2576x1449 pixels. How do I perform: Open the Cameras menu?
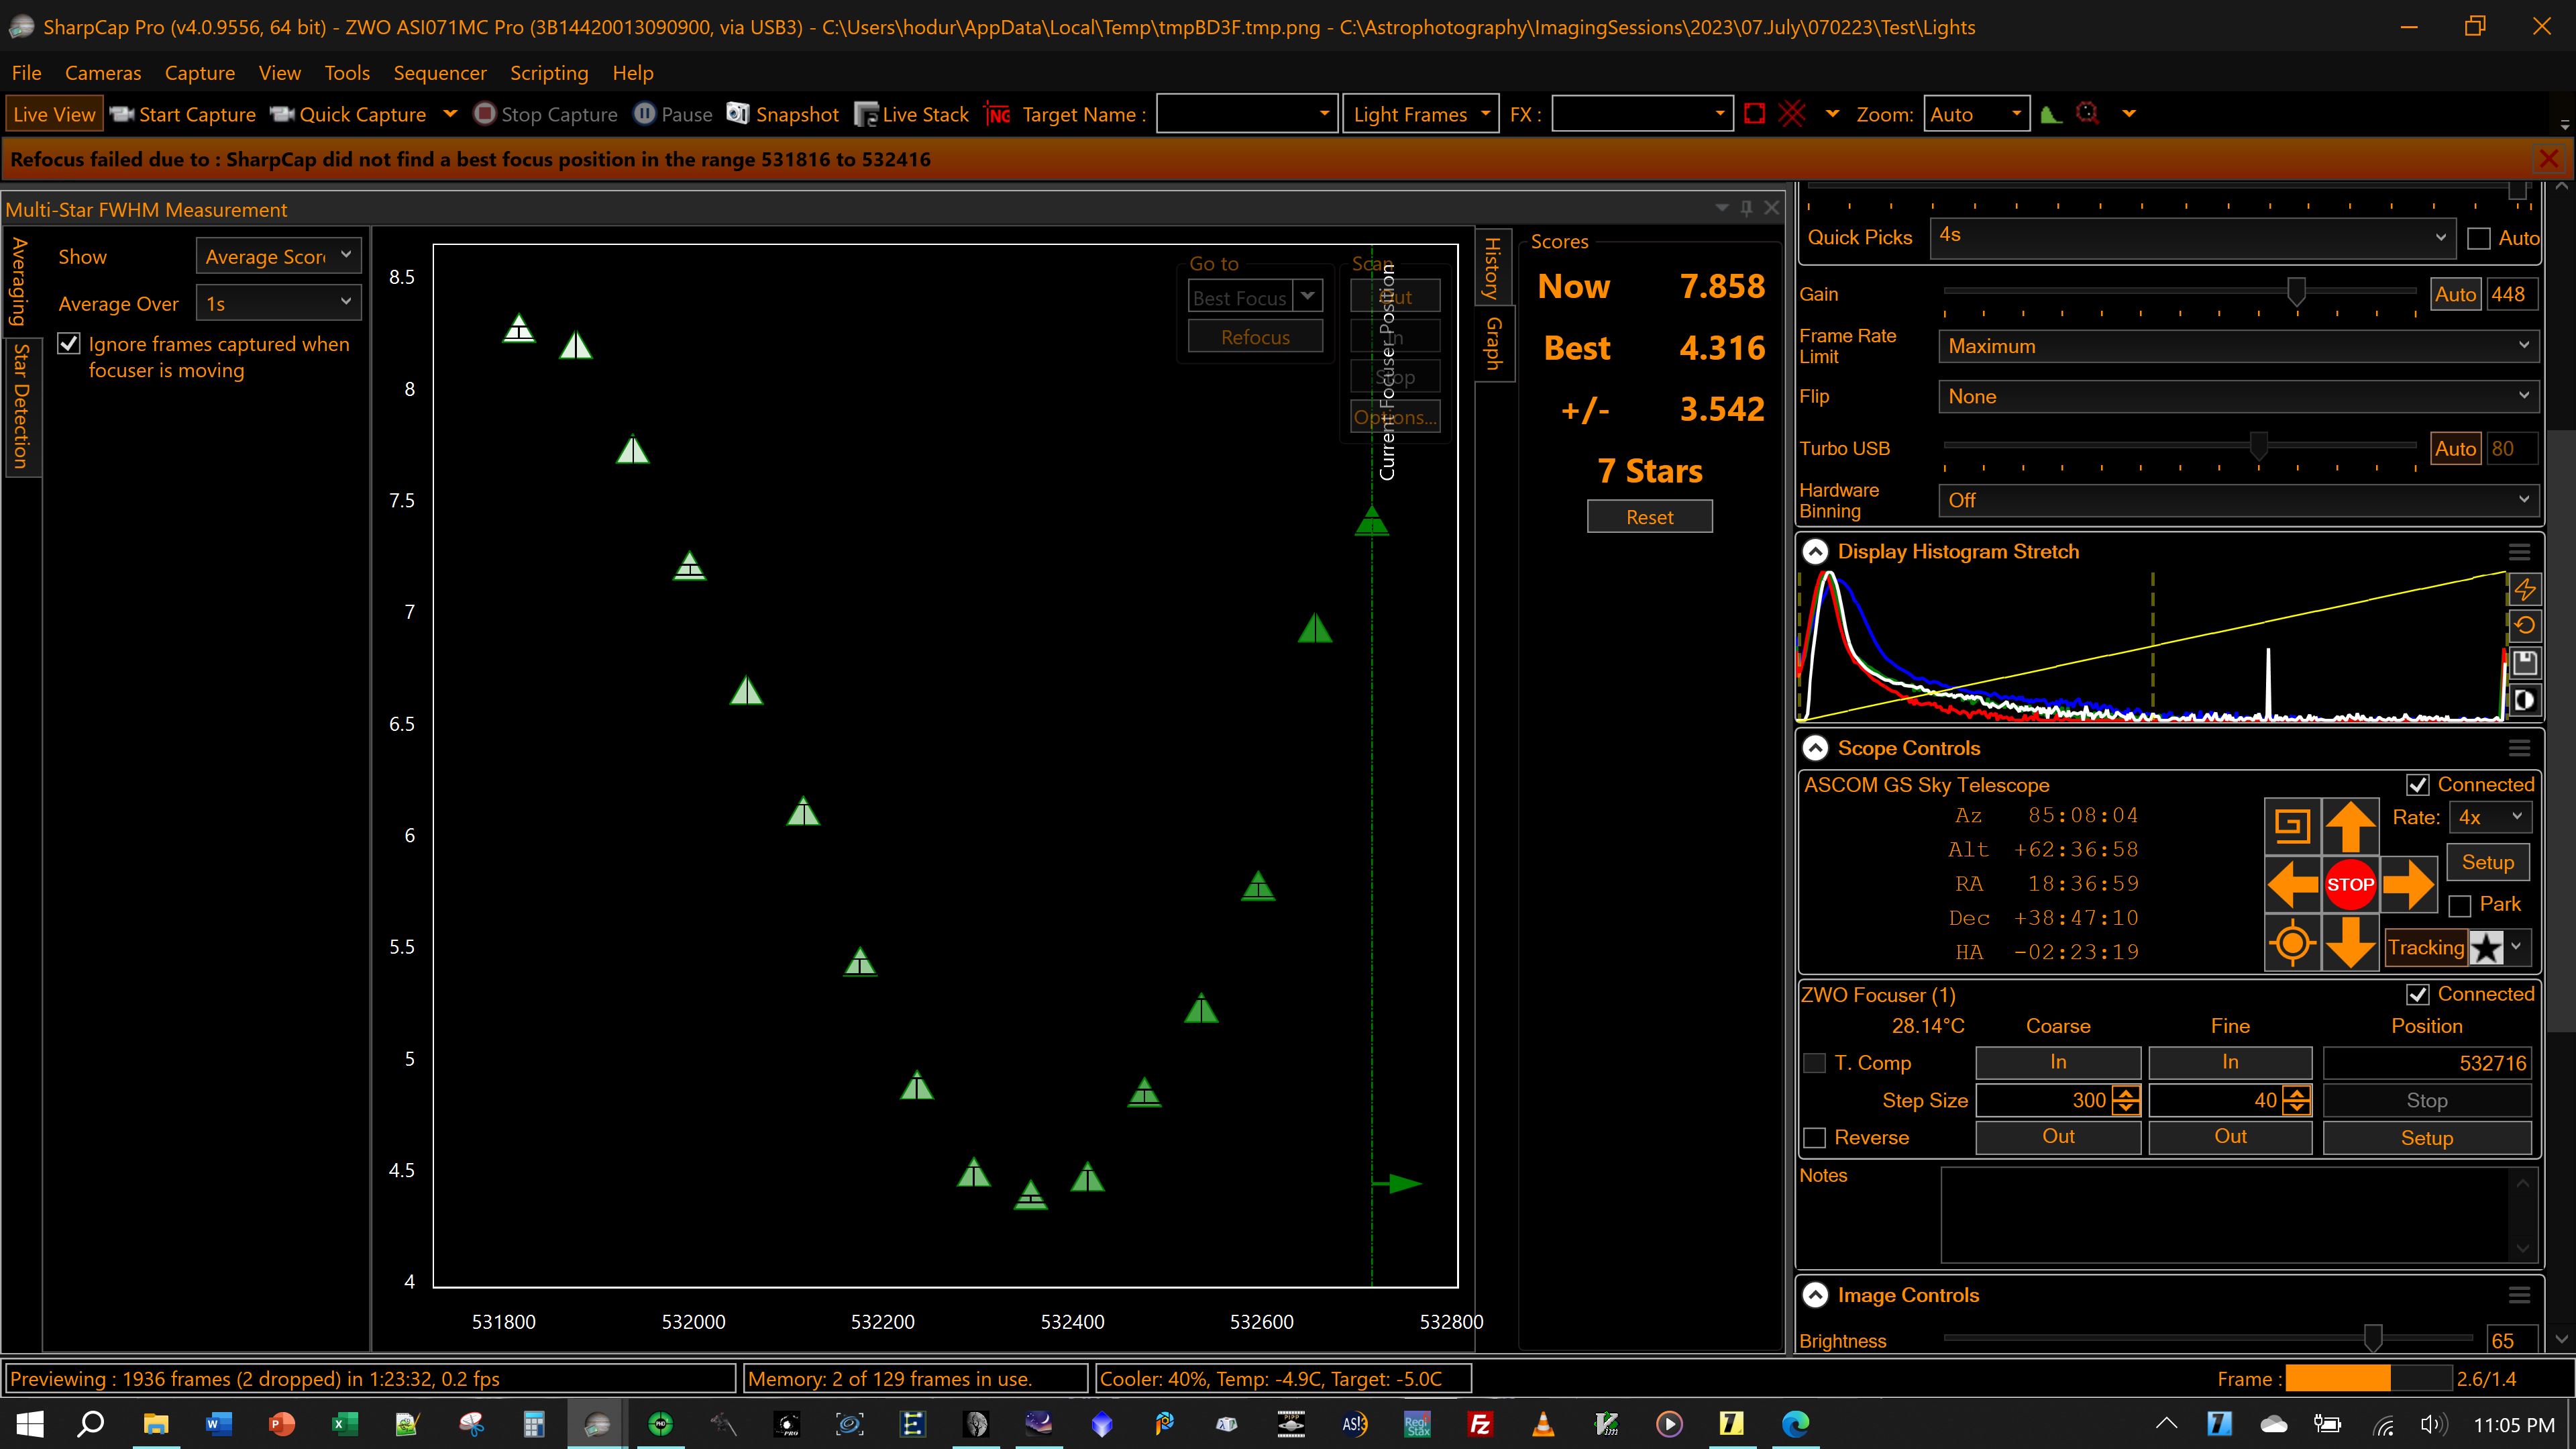[103, 73]
